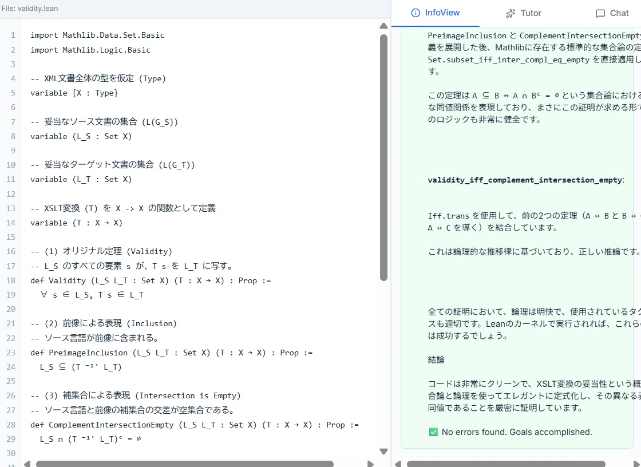
Task: Click the paragraph starting 'この定理は A ⊆ B'
Action: click(x=535, y=108)
